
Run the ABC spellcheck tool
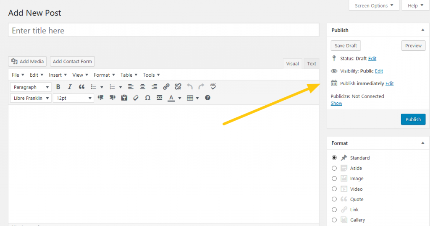click(213, 86)
